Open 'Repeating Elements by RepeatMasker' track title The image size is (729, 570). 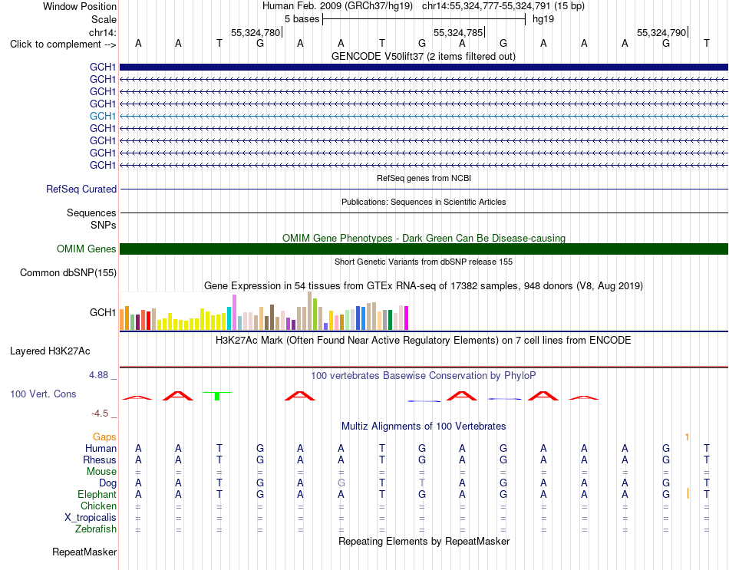(424, 542)
